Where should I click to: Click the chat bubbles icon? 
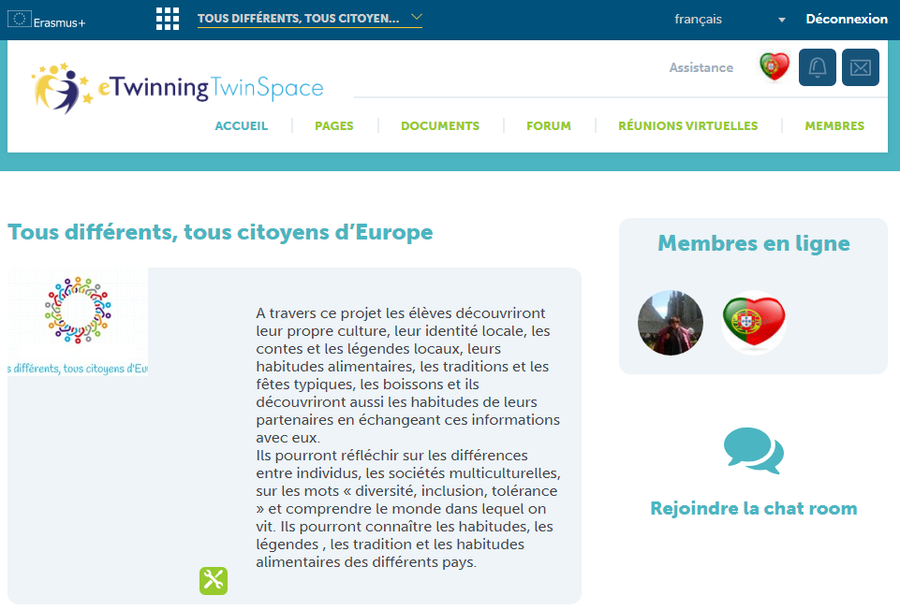pos(754,451)
